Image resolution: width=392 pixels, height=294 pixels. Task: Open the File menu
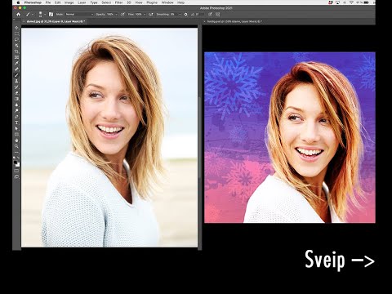click(x=48, y=2)
